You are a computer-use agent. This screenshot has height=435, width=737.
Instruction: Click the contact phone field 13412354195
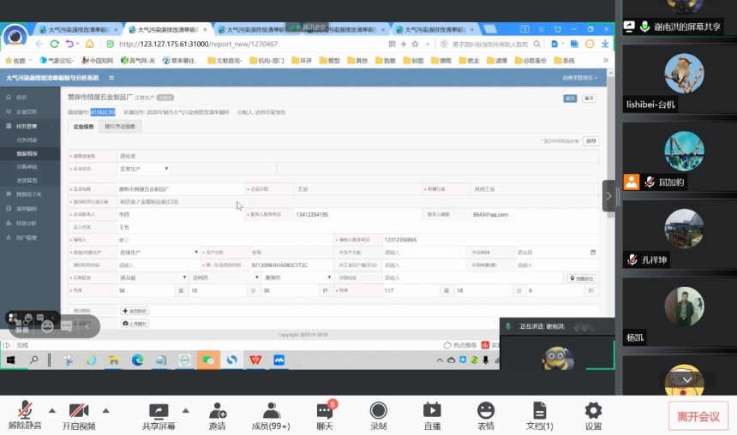point(357,214)
